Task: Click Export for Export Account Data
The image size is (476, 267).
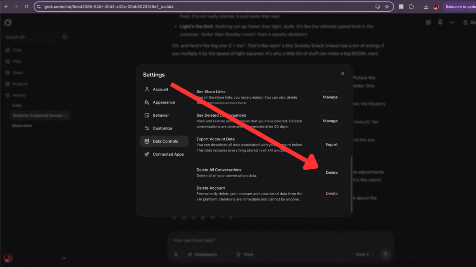Action: 331,145
